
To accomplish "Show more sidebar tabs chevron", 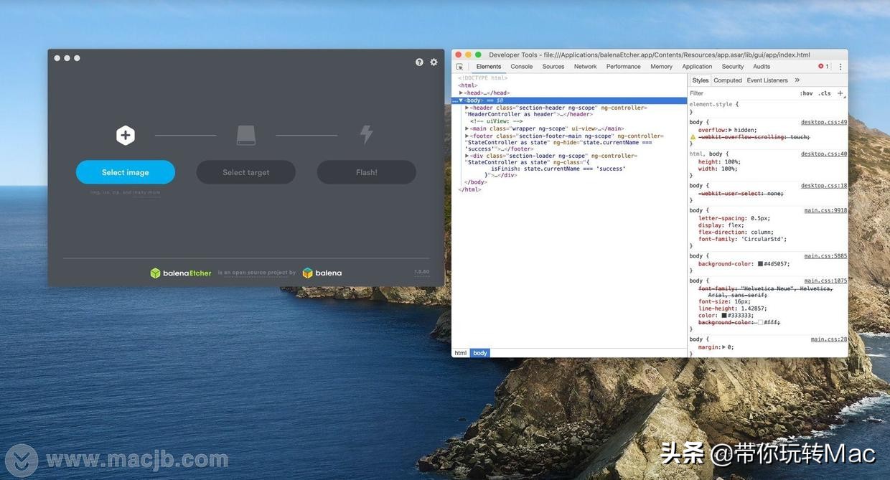I will pyautogui.click(x=797, y=80).
